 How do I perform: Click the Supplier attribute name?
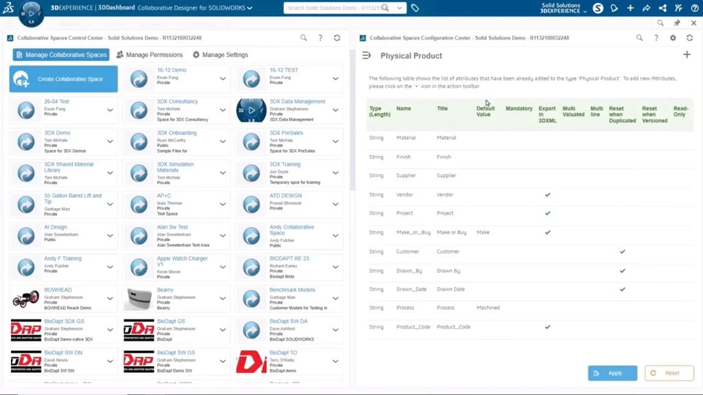406,175
